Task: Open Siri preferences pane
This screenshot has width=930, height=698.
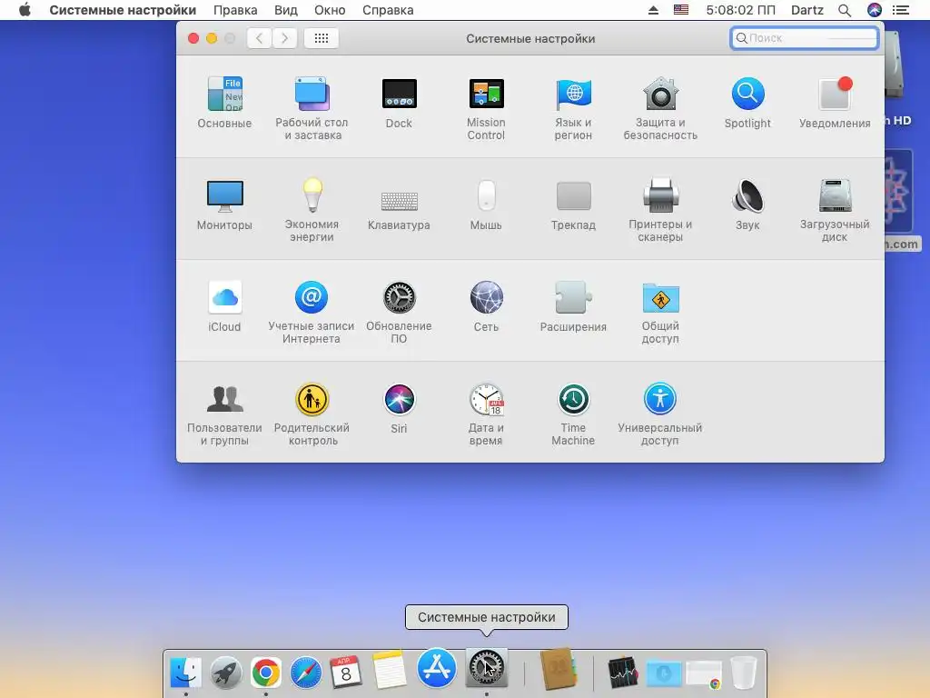Action: pyautogui.click(x=399, y=408)
